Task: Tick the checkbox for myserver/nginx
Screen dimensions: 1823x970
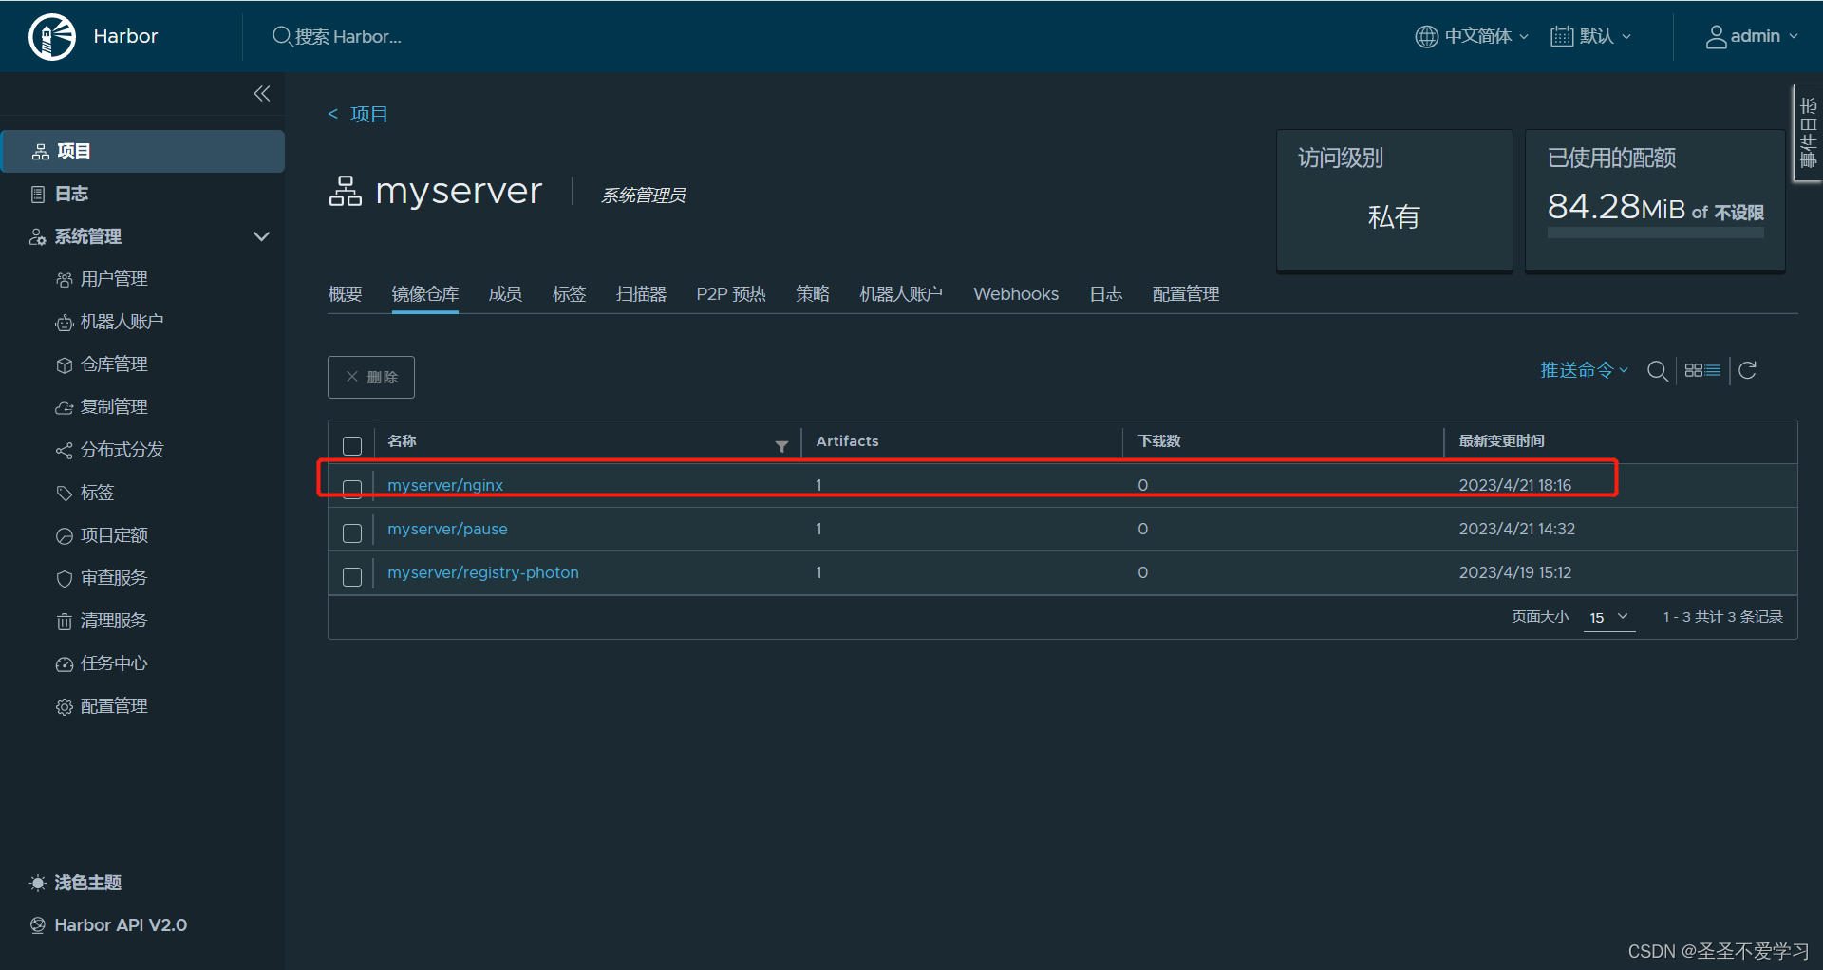Action: [352, 489]
